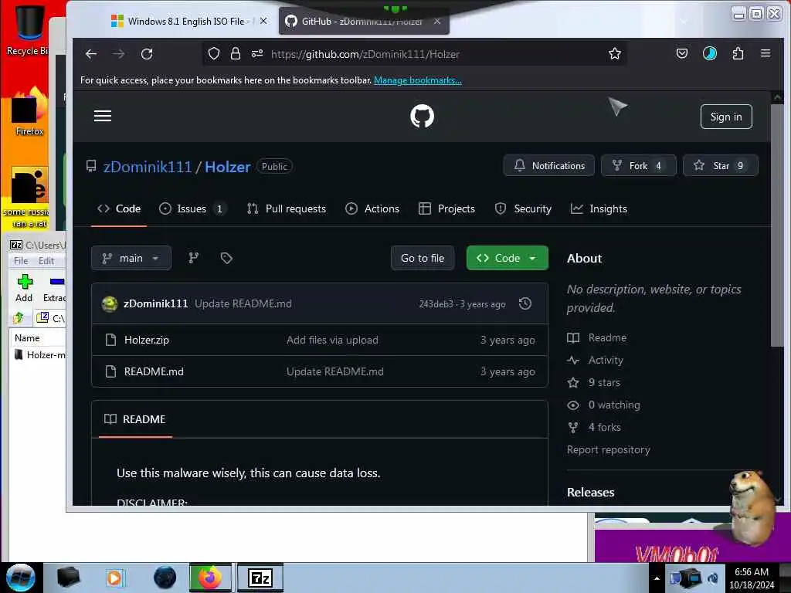The height and width of the screenshot is (593, 791).
Task: Click the Go to file button
Action: tap(423, 258)
